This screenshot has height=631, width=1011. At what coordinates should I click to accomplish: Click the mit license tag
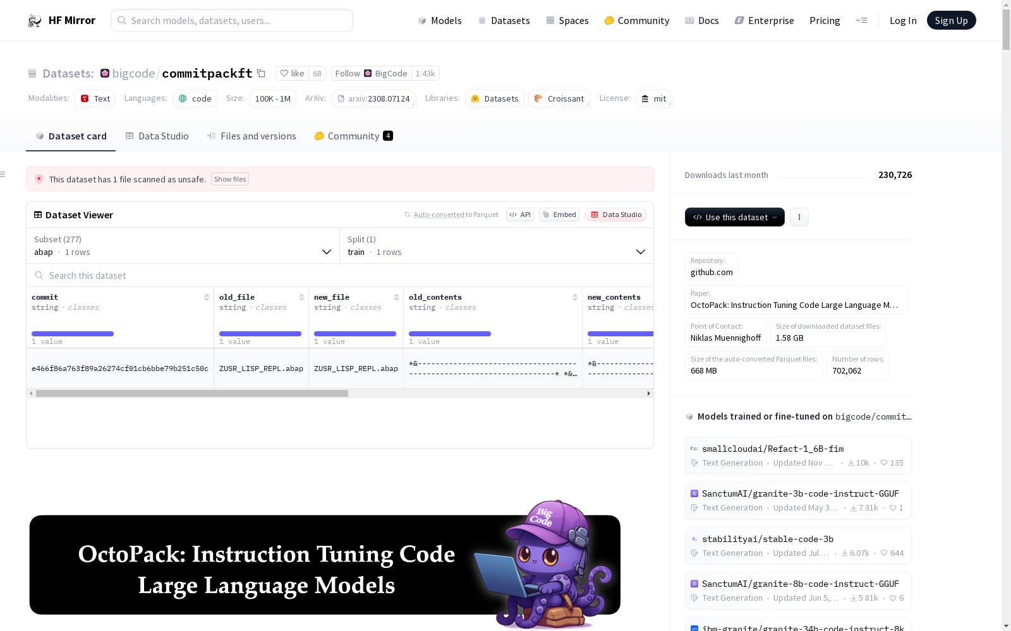[654, 98]
